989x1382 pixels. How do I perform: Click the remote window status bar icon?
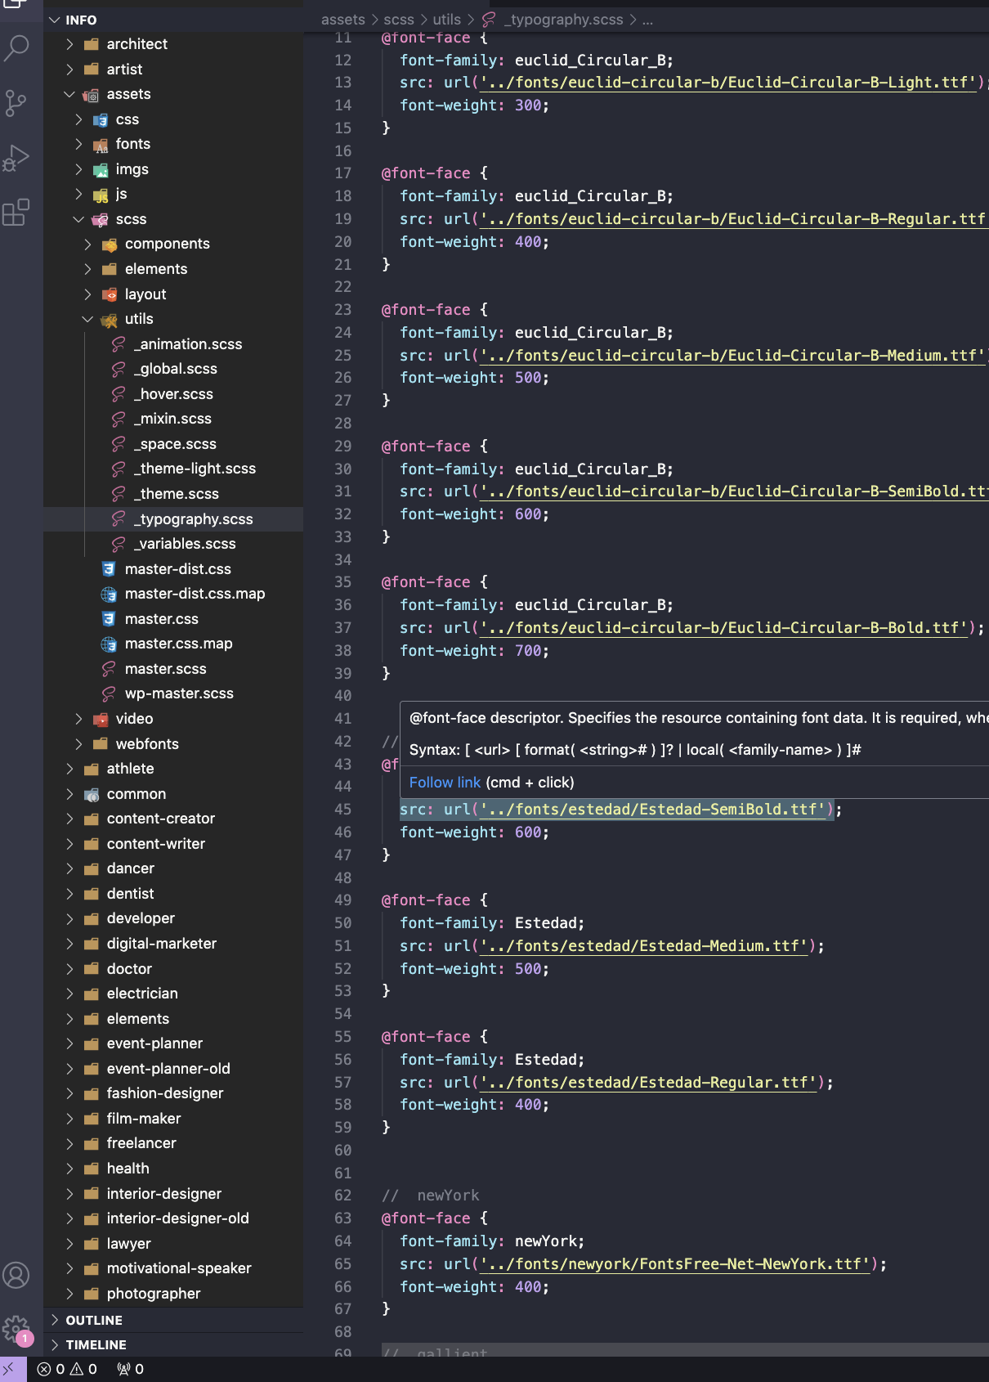click(x=10, y=1369)
